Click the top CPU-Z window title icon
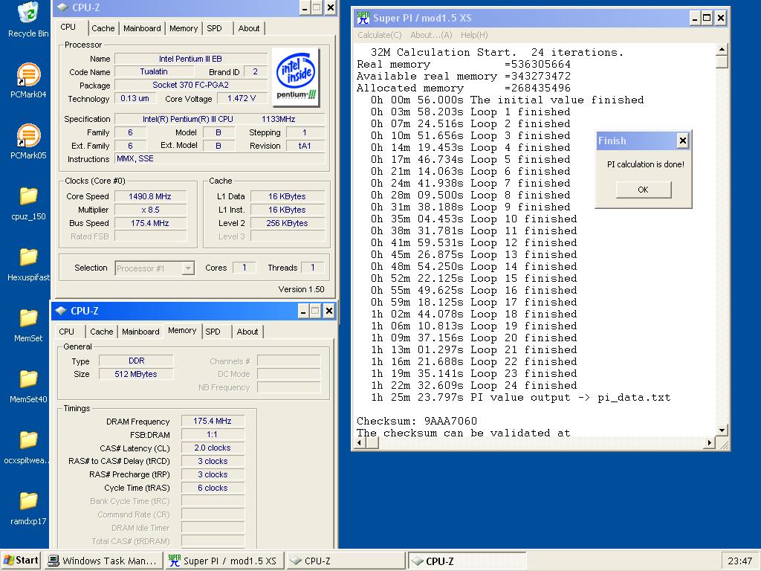 click(62, 7)
